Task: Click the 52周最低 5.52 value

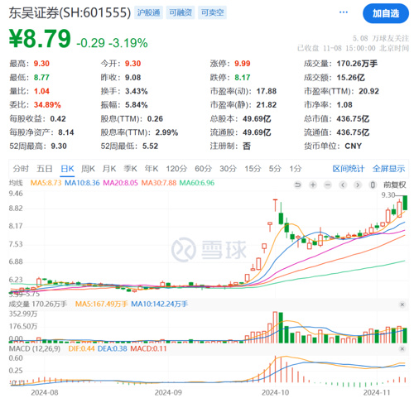Action: (150, 146)
